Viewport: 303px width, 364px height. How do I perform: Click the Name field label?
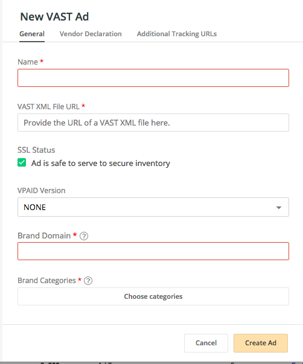(28, 62)
